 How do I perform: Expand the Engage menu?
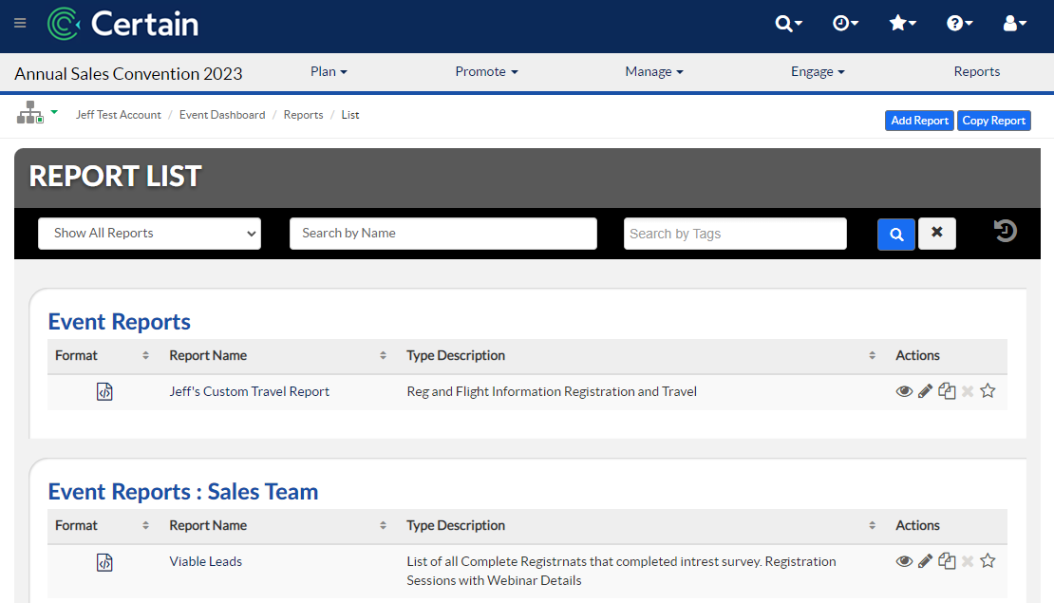click(x=818, y=71)
